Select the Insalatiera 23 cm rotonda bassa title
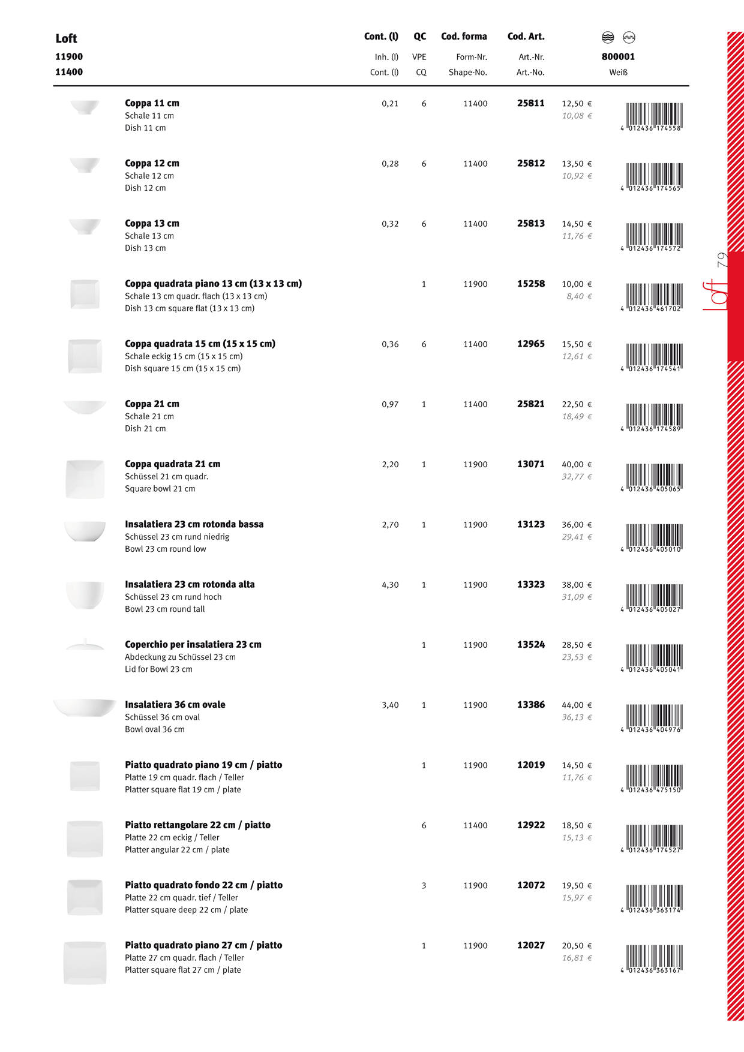The image size is (744, 1052). 194,524
